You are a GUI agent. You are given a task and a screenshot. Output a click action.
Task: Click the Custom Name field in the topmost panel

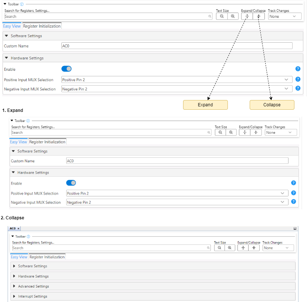pos(176,46)
